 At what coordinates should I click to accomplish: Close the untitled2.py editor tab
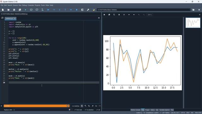pos(15,18)
